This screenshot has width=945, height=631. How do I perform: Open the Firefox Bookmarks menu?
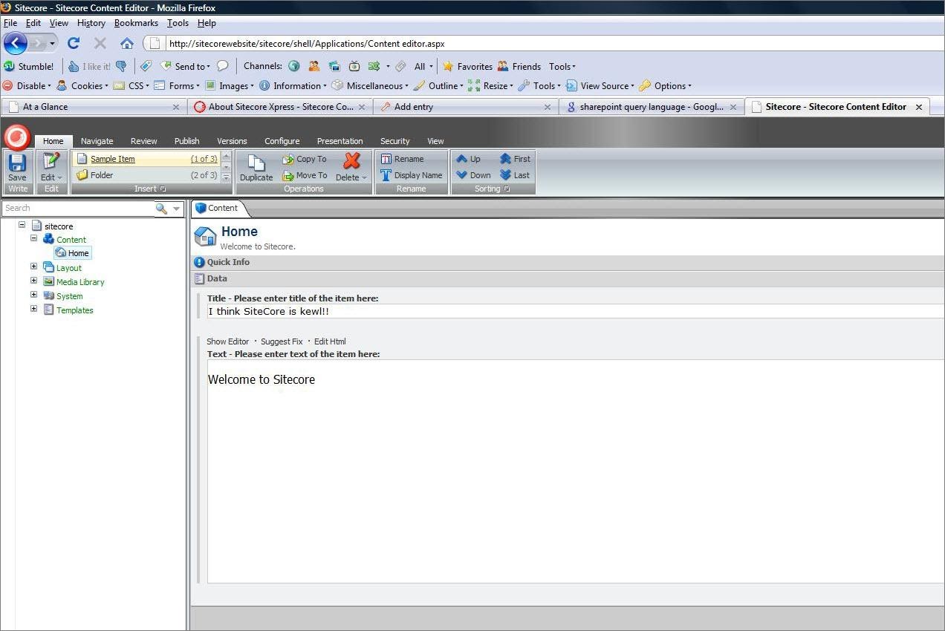[136, 23]
